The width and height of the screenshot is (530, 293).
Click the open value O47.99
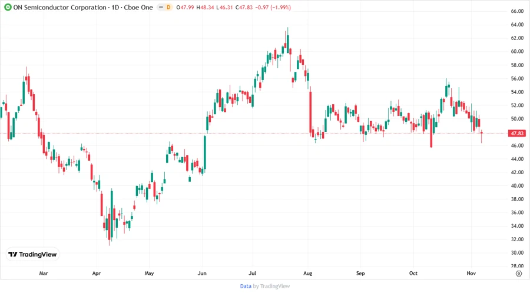pos(185,8)
